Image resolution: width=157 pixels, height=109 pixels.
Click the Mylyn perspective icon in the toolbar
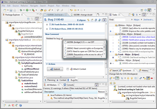pyautogui.click(x=150, y=10)
